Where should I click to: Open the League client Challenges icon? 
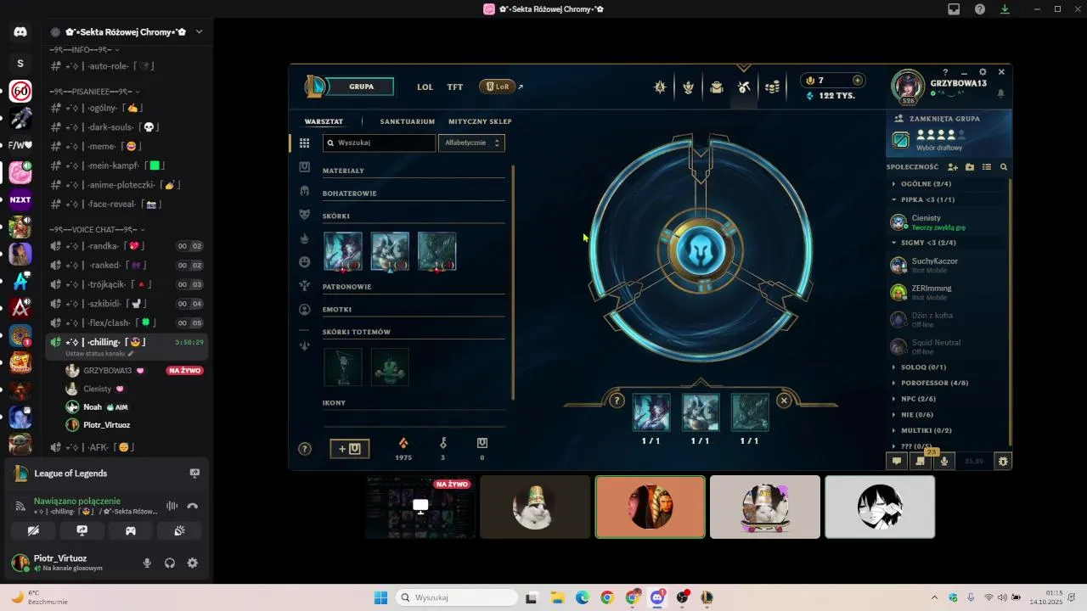tap(660, 87)
